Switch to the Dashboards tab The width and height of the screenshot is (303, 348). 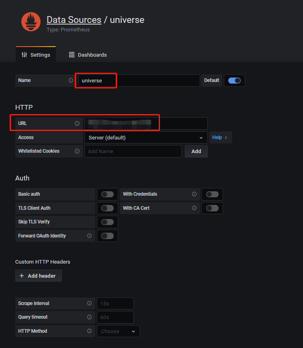87,55
